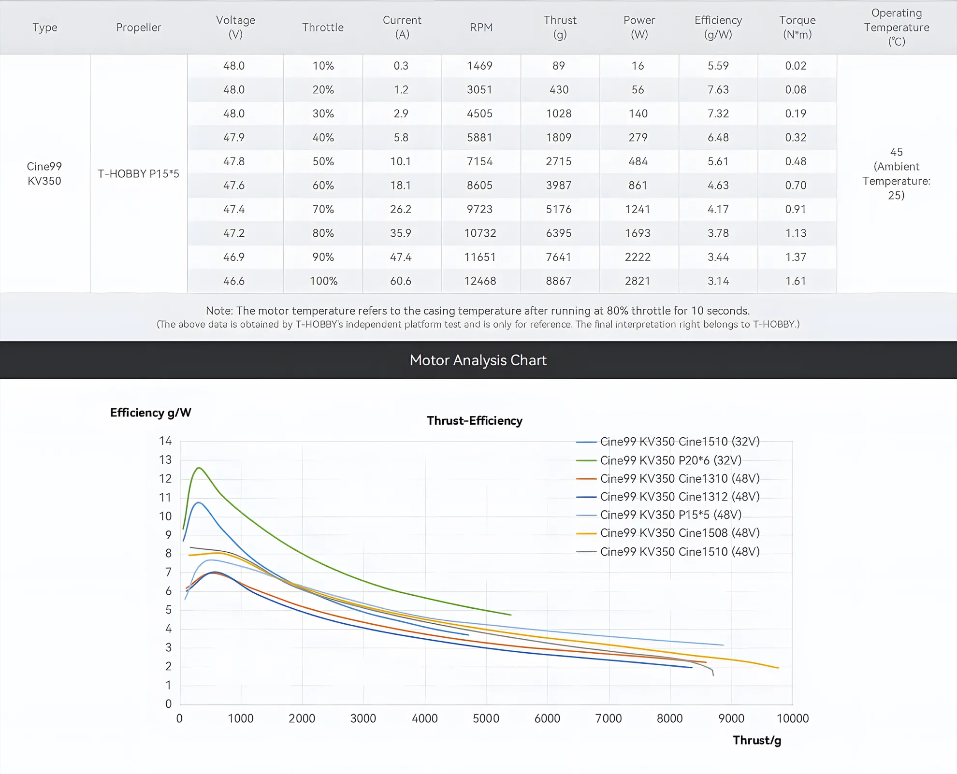
Task: Click the "14" tick on the efficiency axis
Action: (x=165, y=441)
